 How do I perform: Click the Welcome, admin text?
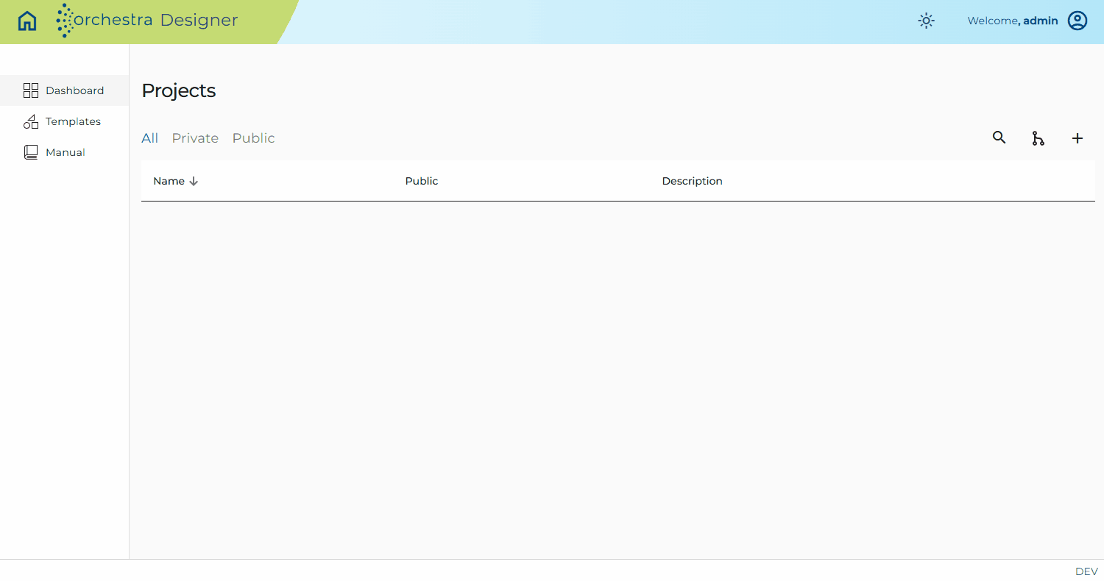pos(1013,21)
